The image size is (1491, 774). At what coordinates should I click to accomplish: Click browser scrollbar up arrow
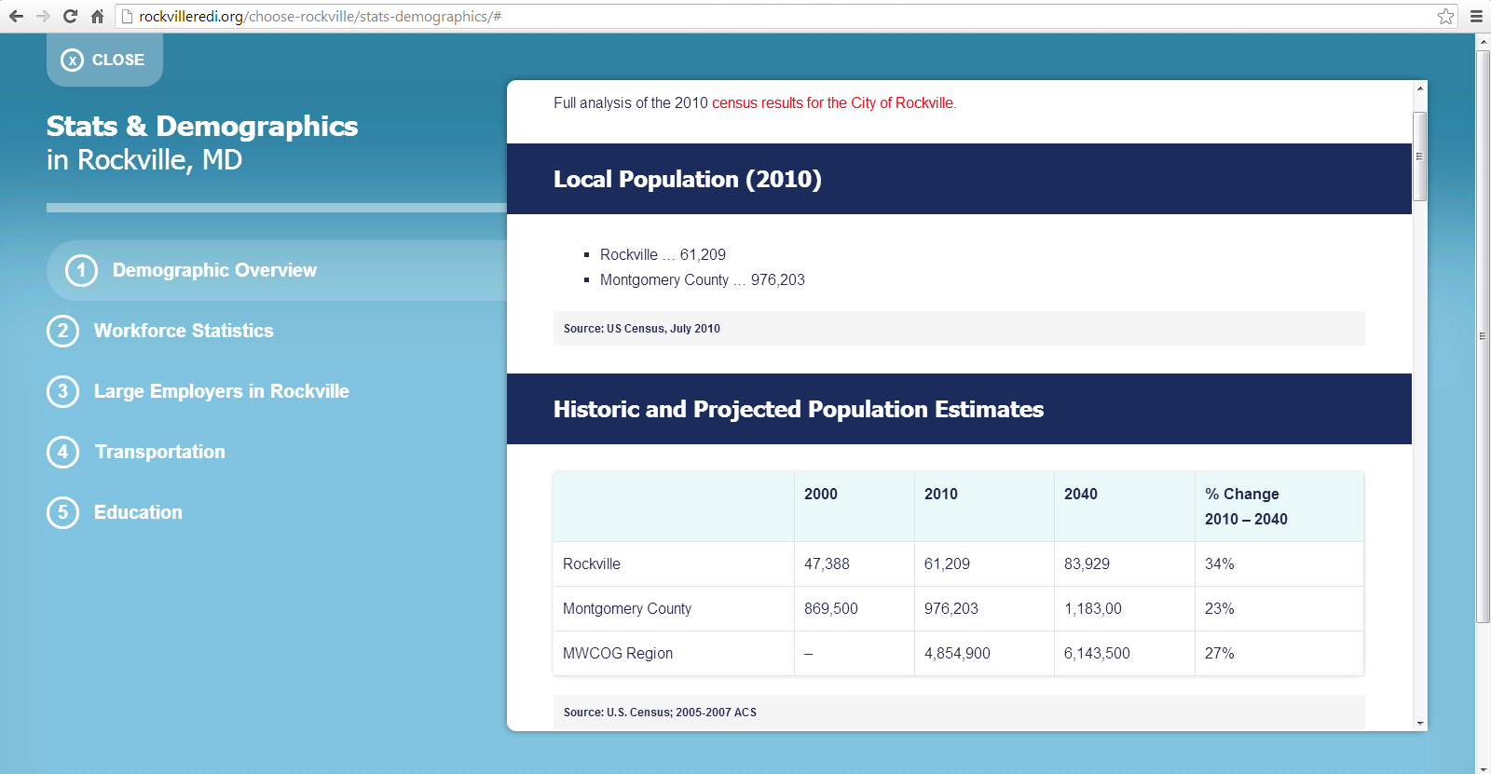click(1483, 41)
